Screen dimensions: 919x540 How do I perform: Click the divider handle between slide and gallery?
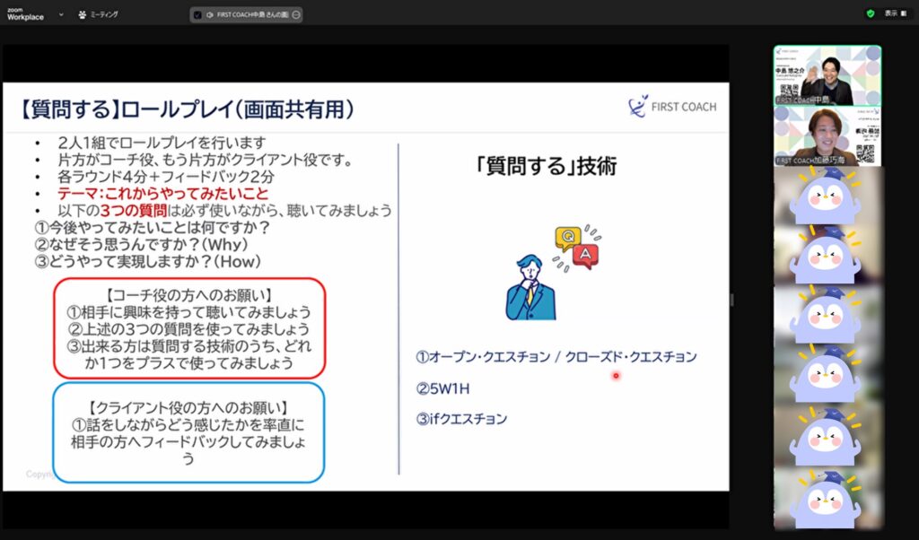coord(731,299)
